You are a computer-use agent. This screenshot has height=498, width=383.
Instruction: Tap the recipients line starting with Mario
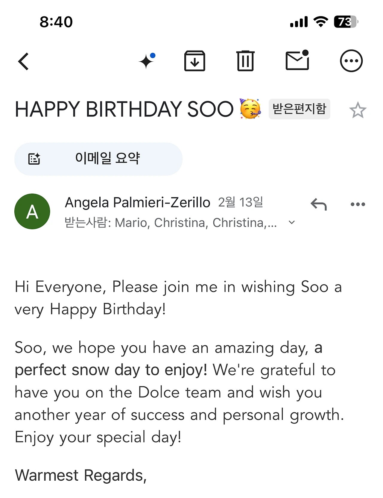171,223
